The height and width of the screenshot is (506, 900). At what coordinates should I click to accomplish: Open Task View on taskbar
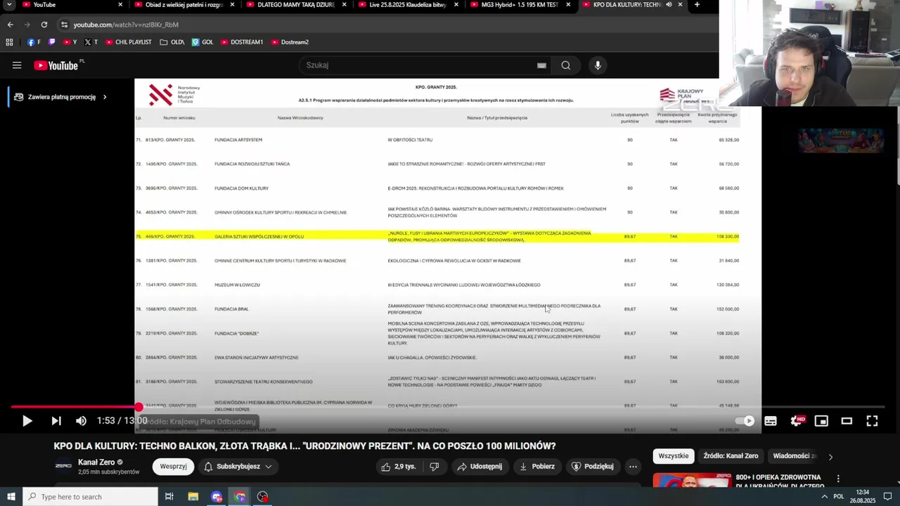coord(169,497)
